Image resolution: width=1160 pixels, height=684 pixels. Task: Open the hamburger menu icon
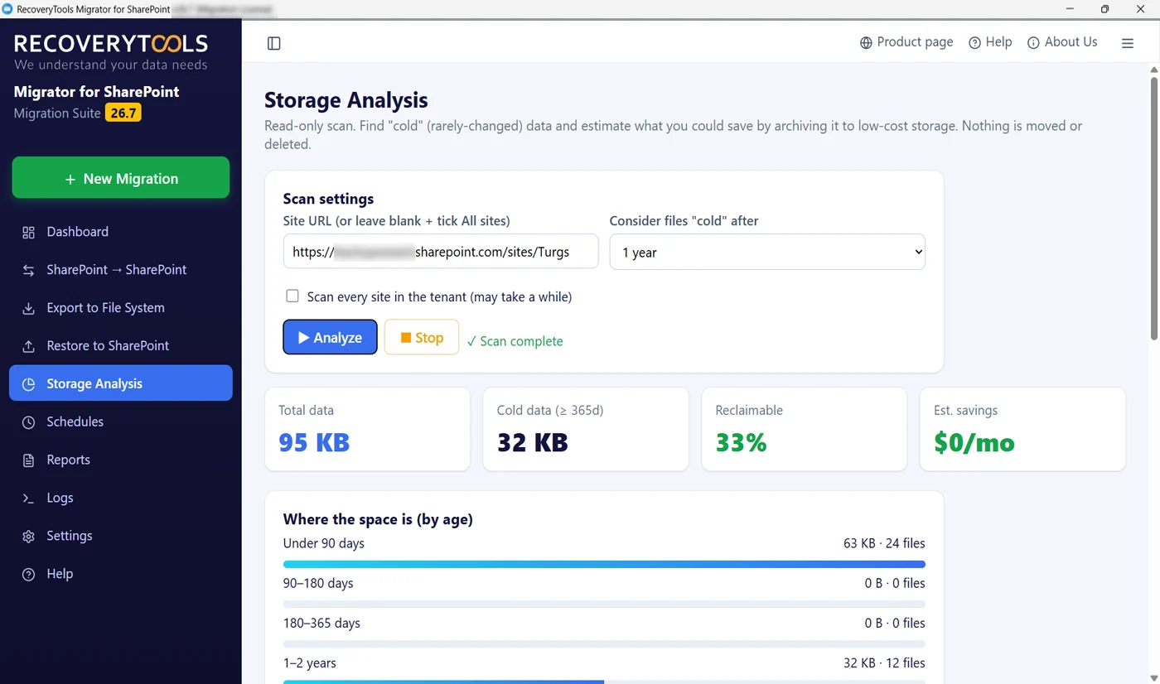(x=1128, y=43)
